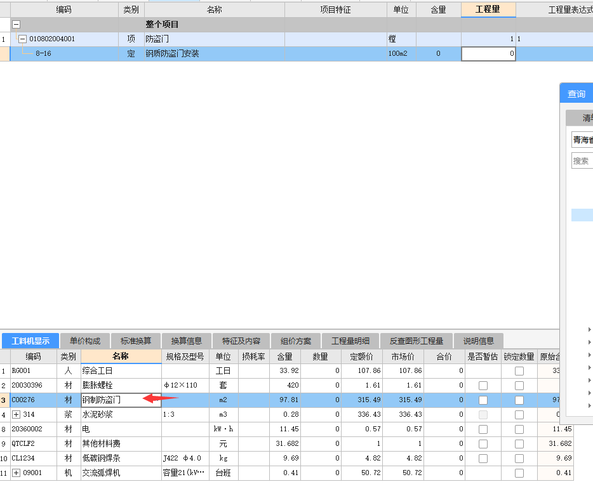Toggle 锁定数量 for 交流弧焊机 row

519,473
